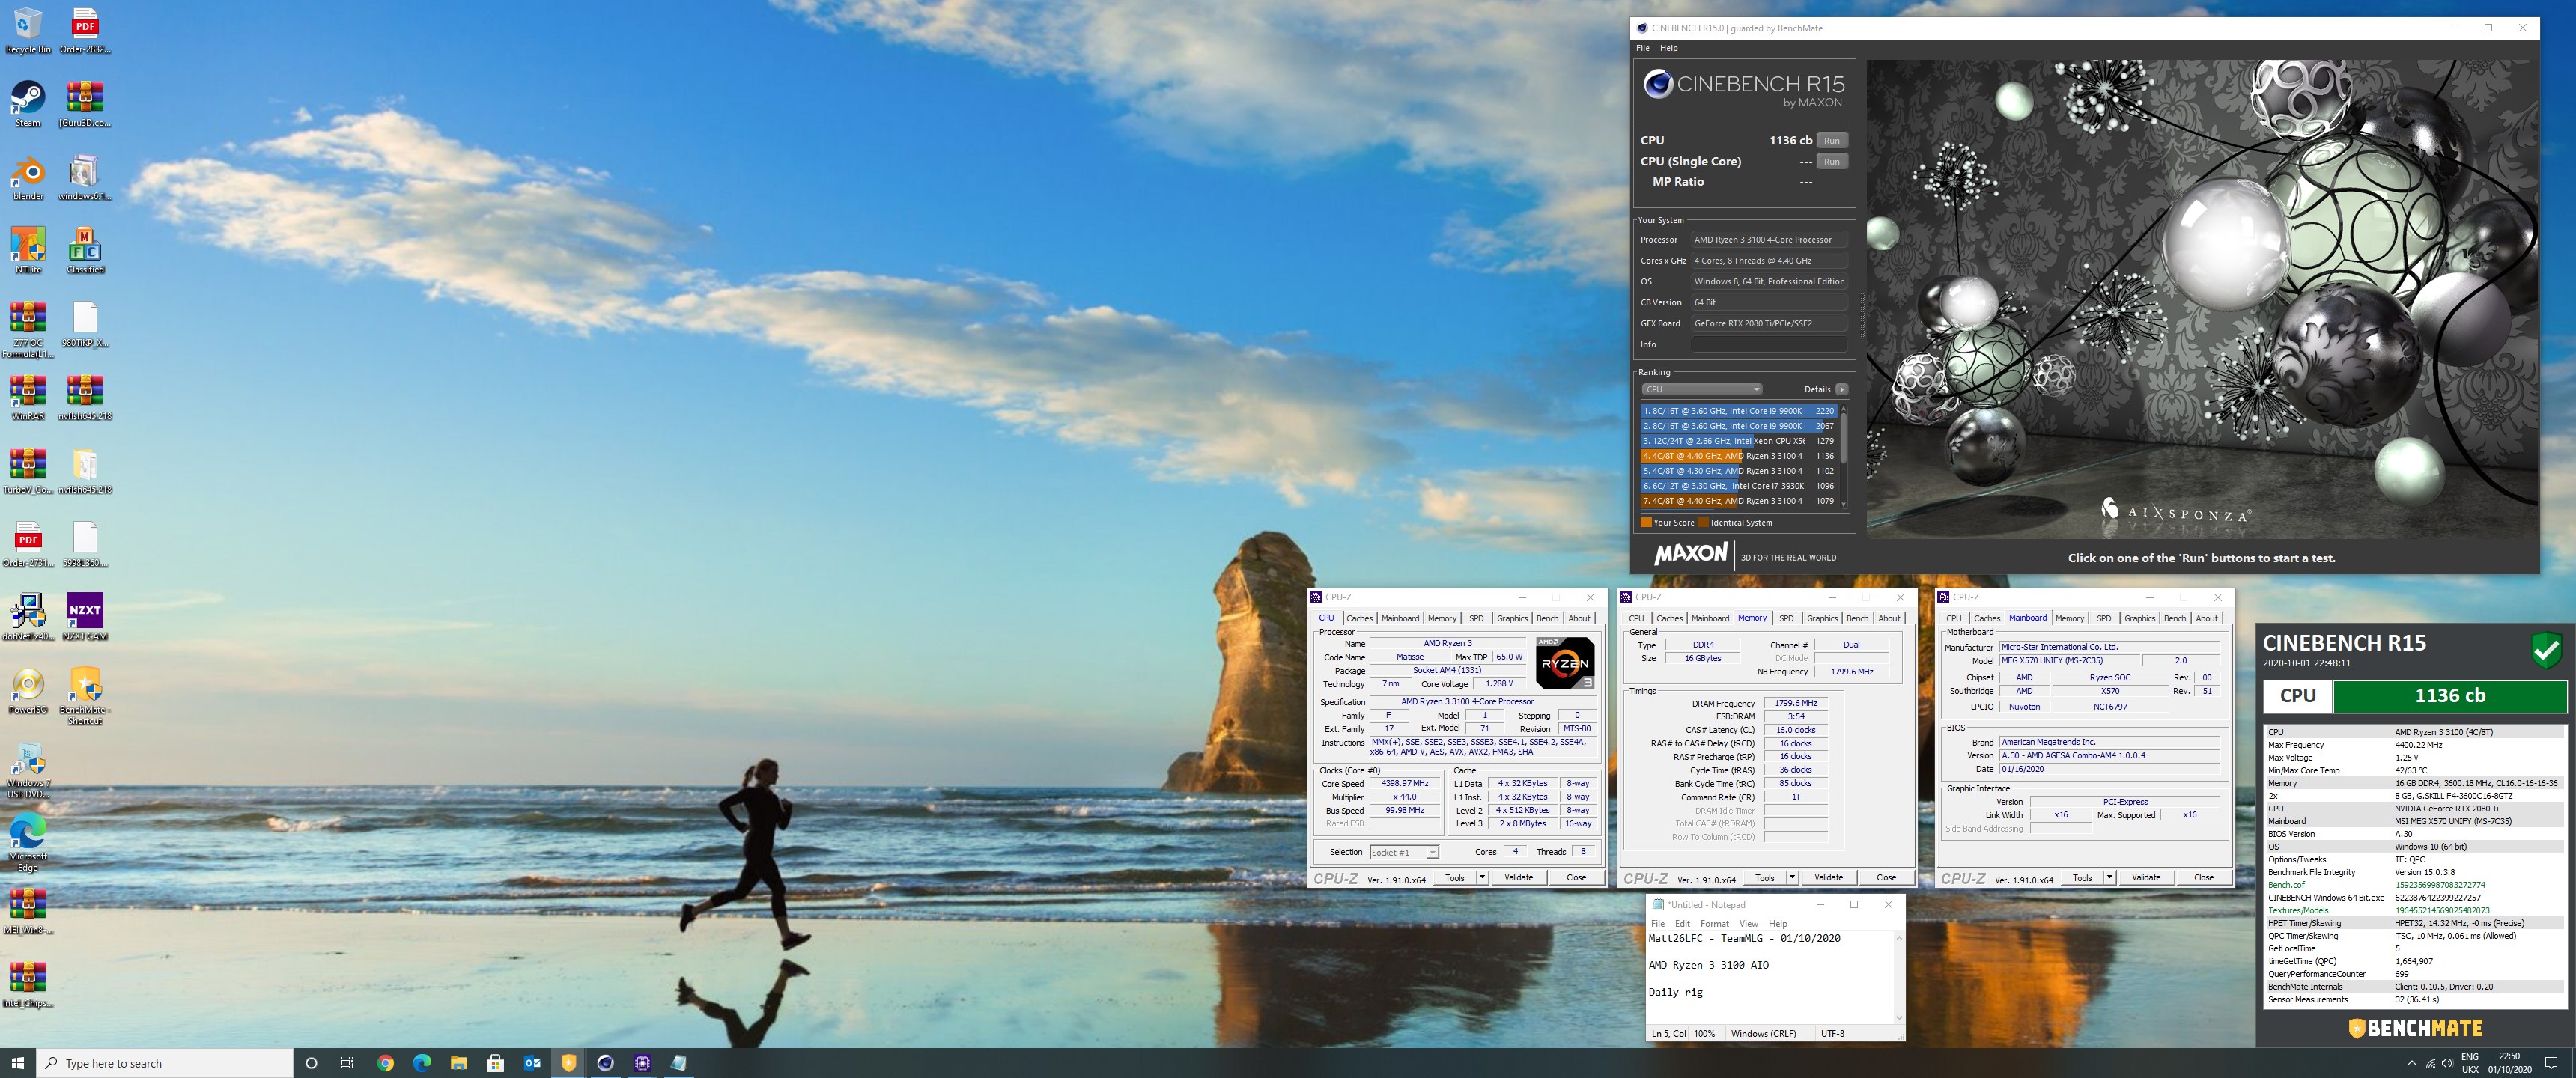Click the Info field in Cinebench system panel
This screenshot has height=1078, width=2576.
(x=1768, y=344)
